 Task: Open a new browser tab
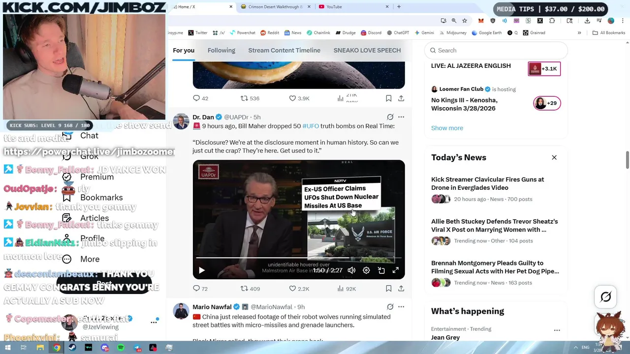point(399,6)
